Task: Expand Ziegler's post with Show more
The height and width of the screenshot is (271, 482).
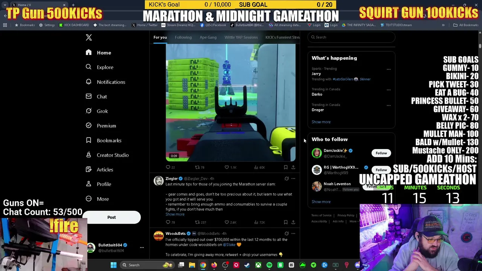Action: (175, 214)
